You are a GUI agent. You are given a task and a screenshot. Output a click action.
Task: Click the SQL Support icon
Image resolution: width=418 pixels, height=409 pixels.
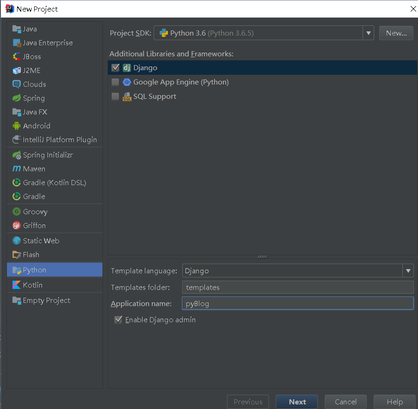[x=127, y=96]
